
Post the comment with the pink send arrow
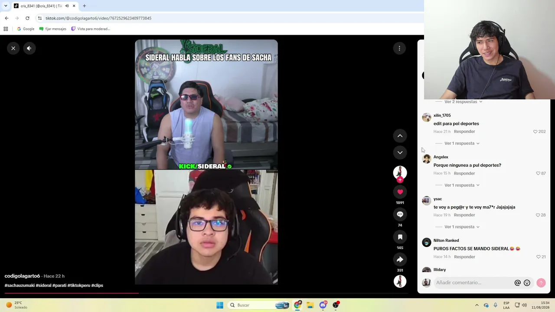click(541, 283)
